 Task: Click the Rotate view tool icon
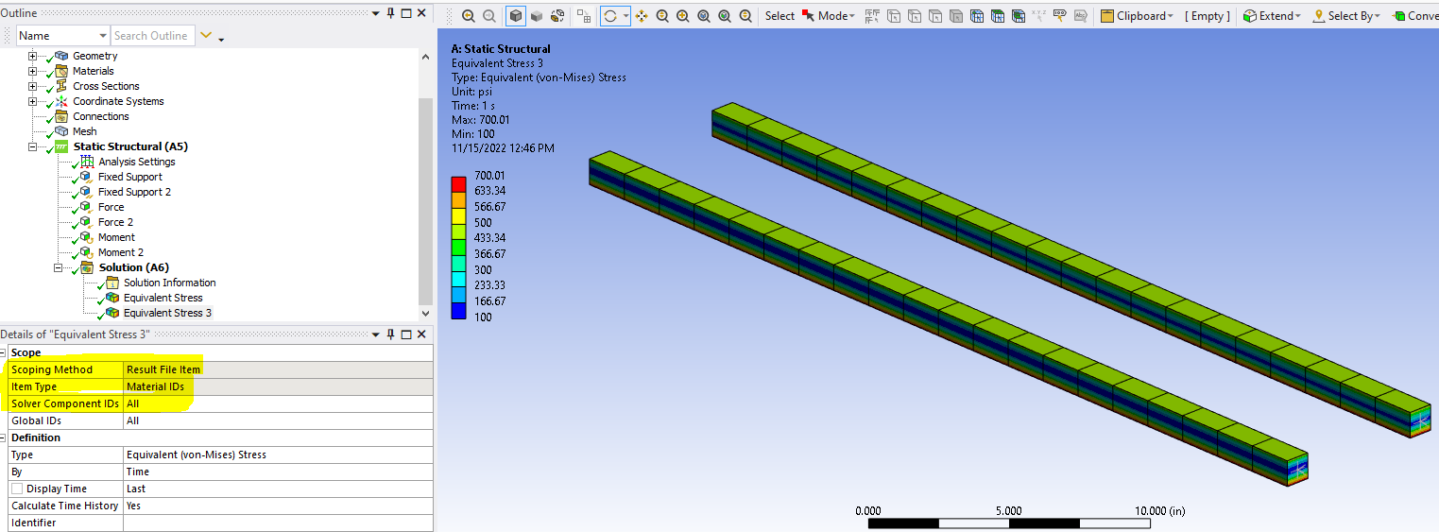coord(610,16)
